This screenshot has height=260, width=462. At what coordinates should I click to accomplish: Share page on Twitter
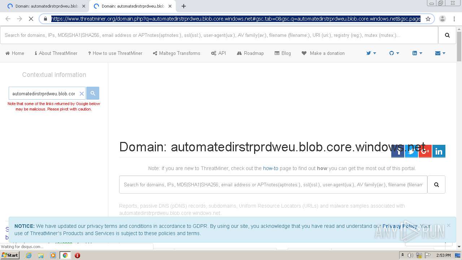pyautogui.click(x=411, y=151)
